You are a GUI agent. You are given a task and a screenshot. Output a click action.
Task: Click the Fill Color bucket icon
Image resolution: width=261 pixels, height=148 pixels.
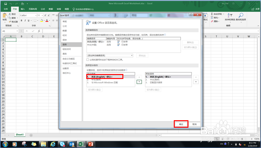pos(42,20)
